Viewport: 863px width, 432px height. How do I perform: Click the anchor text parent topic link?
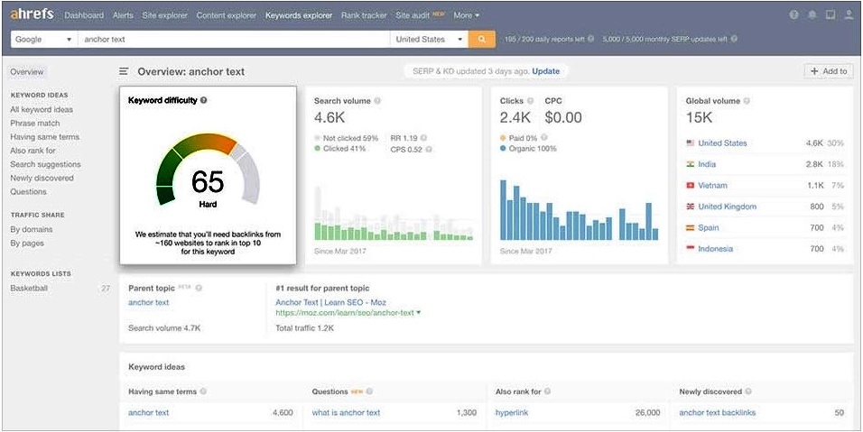pyautogui.click(x=149, y=302)
